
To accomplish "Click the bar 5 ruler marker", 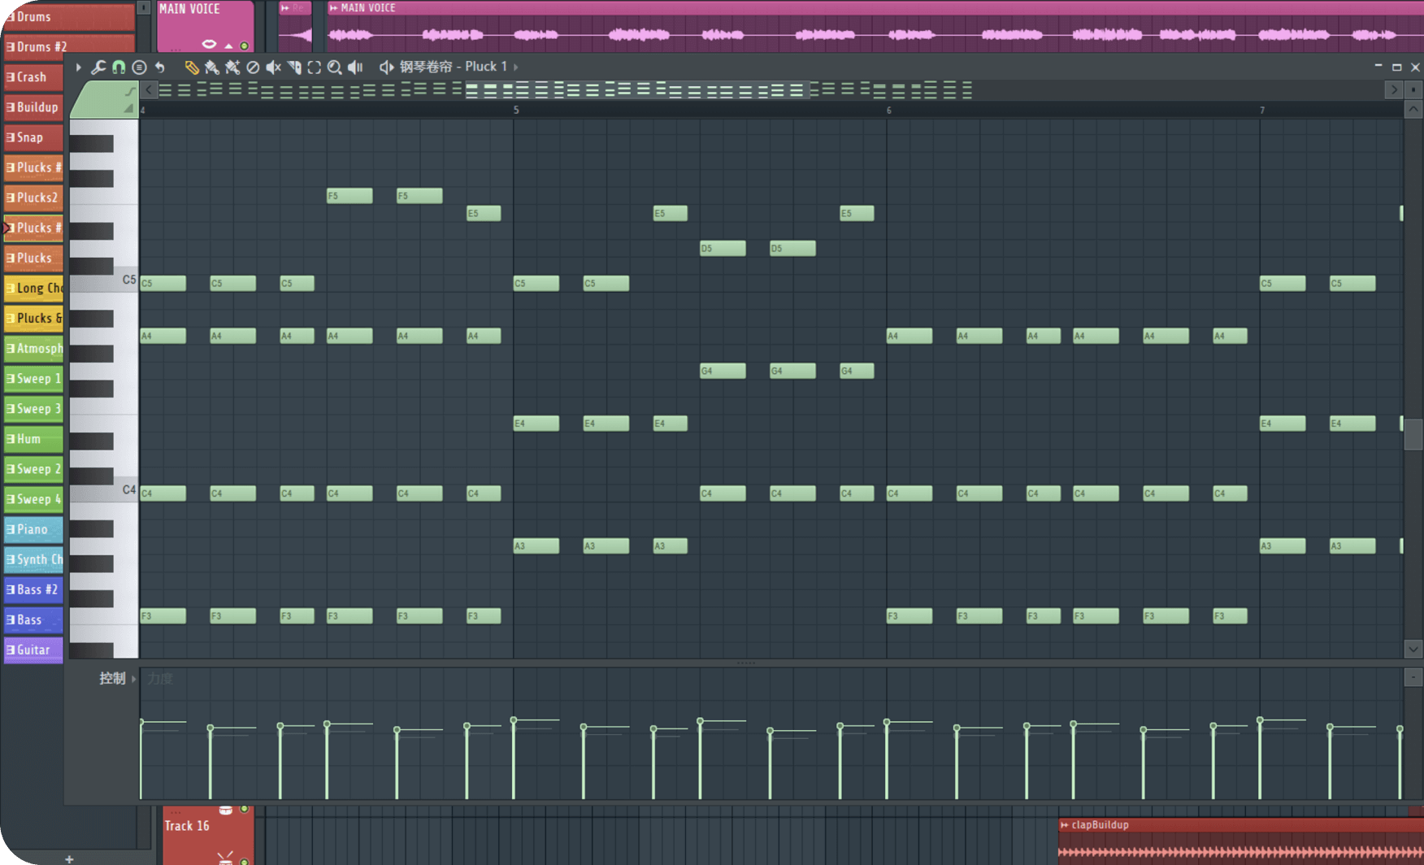I will (x=515, y=110).
